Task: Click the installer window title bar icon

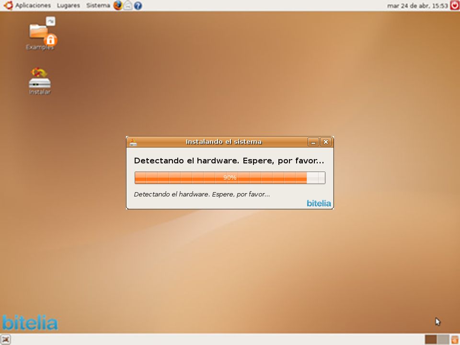Action: pyautogui.click(x=133, y=142)
